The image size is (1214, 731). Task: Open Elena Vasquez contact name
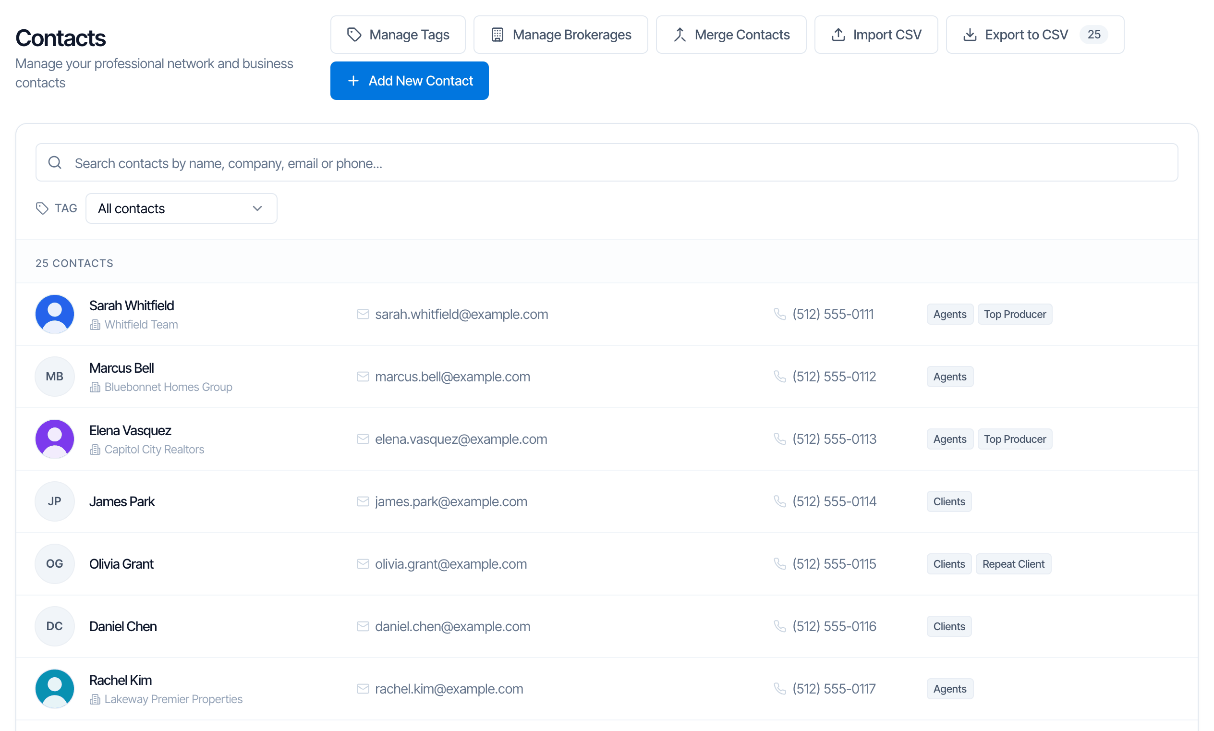pyautogui.click(x=130, y=430)
